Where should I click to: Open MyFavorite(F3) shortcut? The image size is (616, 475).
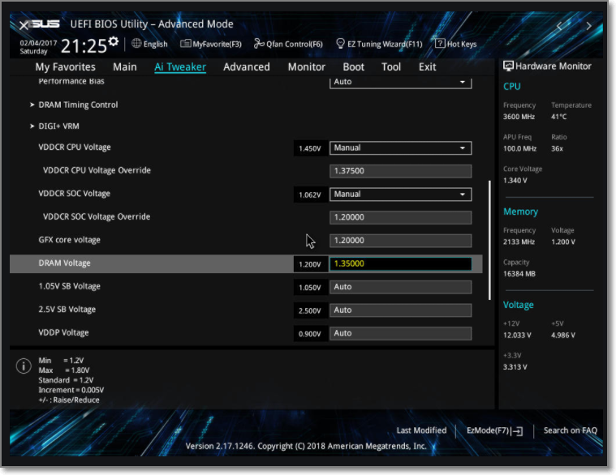pyautogui.click(x=210, y=44)
